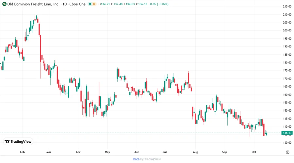Click the orange D data indicator

(94, 4)
